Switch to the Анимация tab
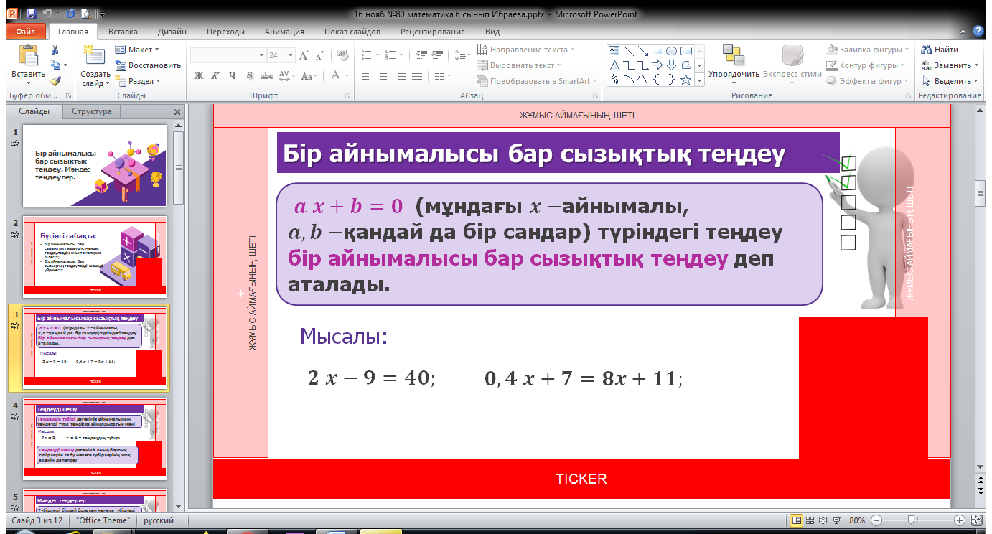Image resolution: width=992 pixels, height=534 pixels. pyautogui.click(x=284, y=32)
